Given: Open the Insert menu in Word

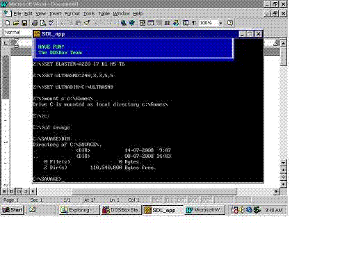Looking at the screenshot, I should point(56,14).
